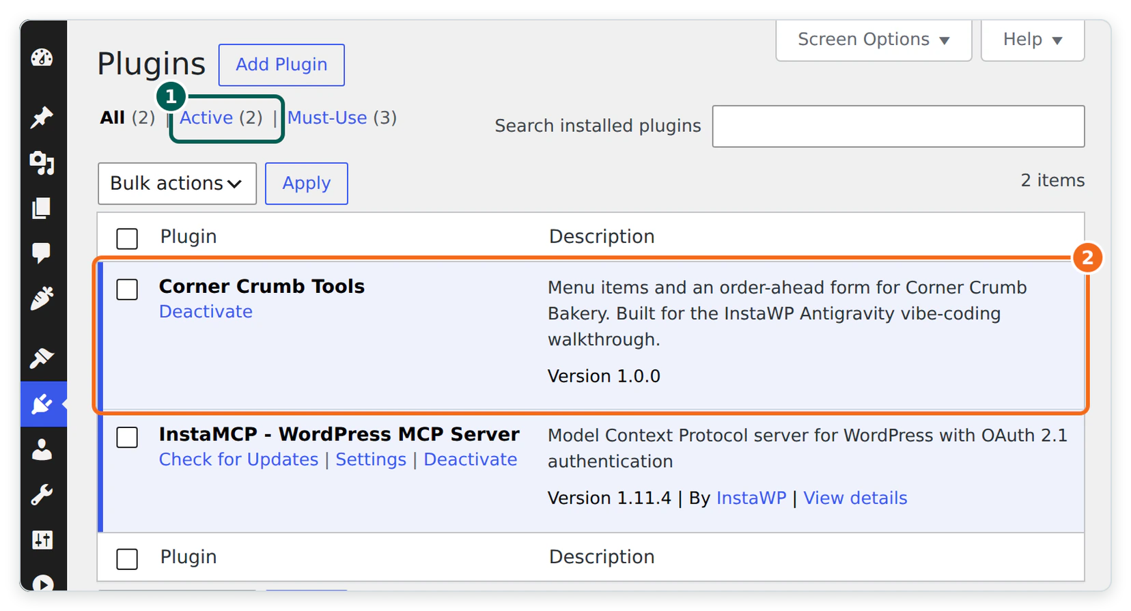Screen dimensions: 1131x611
Task: Expand the Screen Options panel
Action: tap(874, 40)
